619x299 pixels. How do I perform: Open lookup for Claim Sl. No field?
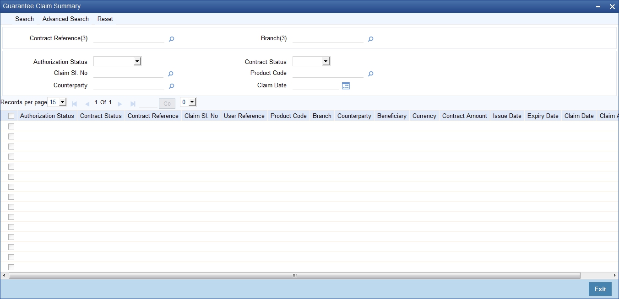(171, 74)
